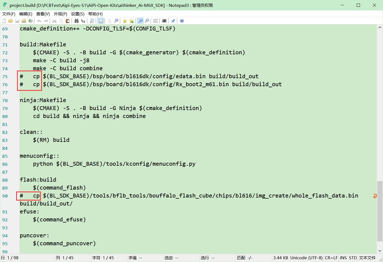Click the build:Makefile line
Image resolution: width=383 pixels, height=262 pixels.
coord(43,44)
